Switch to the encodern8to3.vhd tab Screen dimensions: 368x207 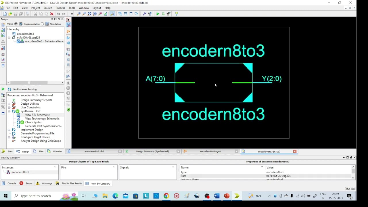point(94,151)
